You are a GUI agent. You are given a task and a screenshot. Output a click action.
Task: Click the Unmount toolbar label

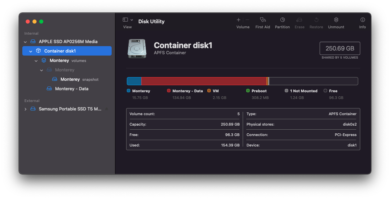(x=336, y=27)
